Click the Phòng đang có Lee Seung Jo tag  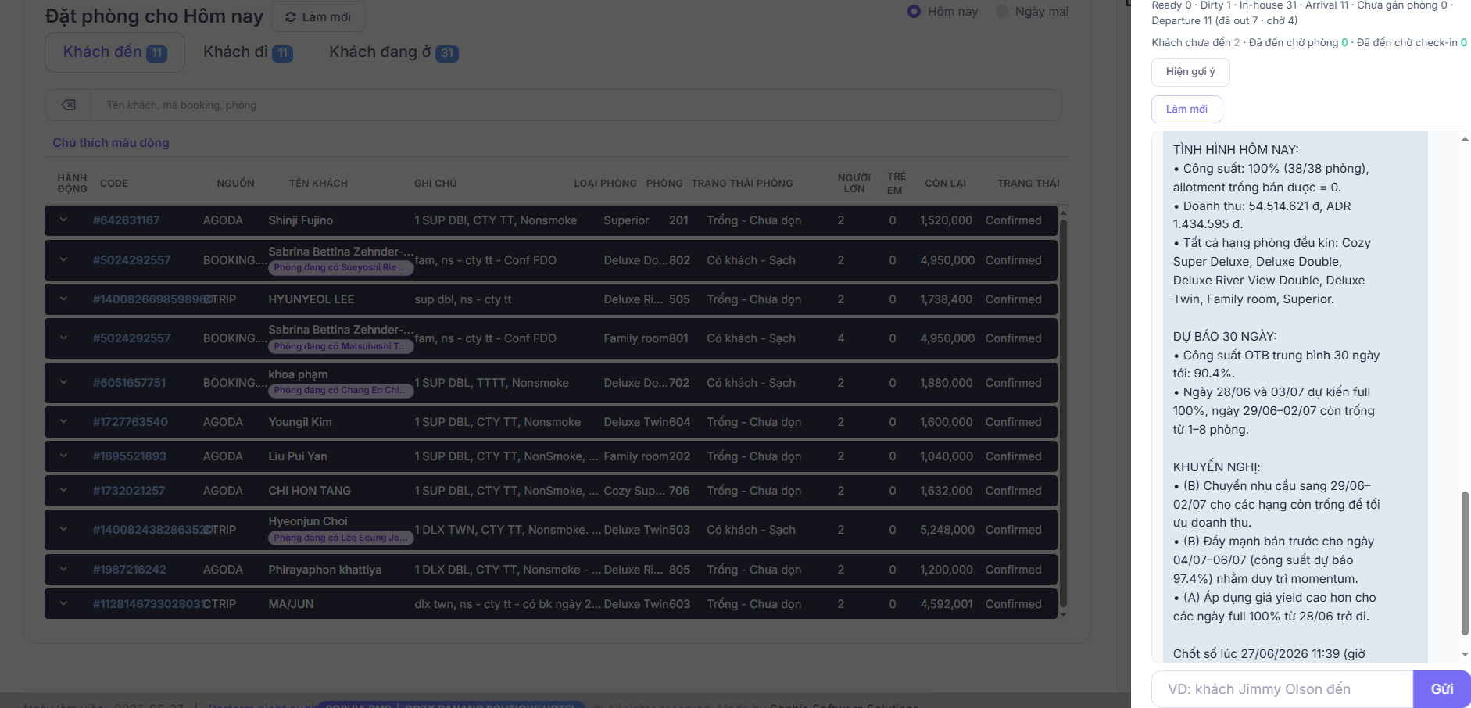341,538
